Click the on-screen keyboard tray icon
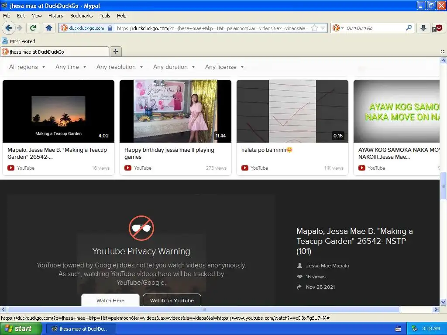The image size is (447, 335). (x=398, y=329)
